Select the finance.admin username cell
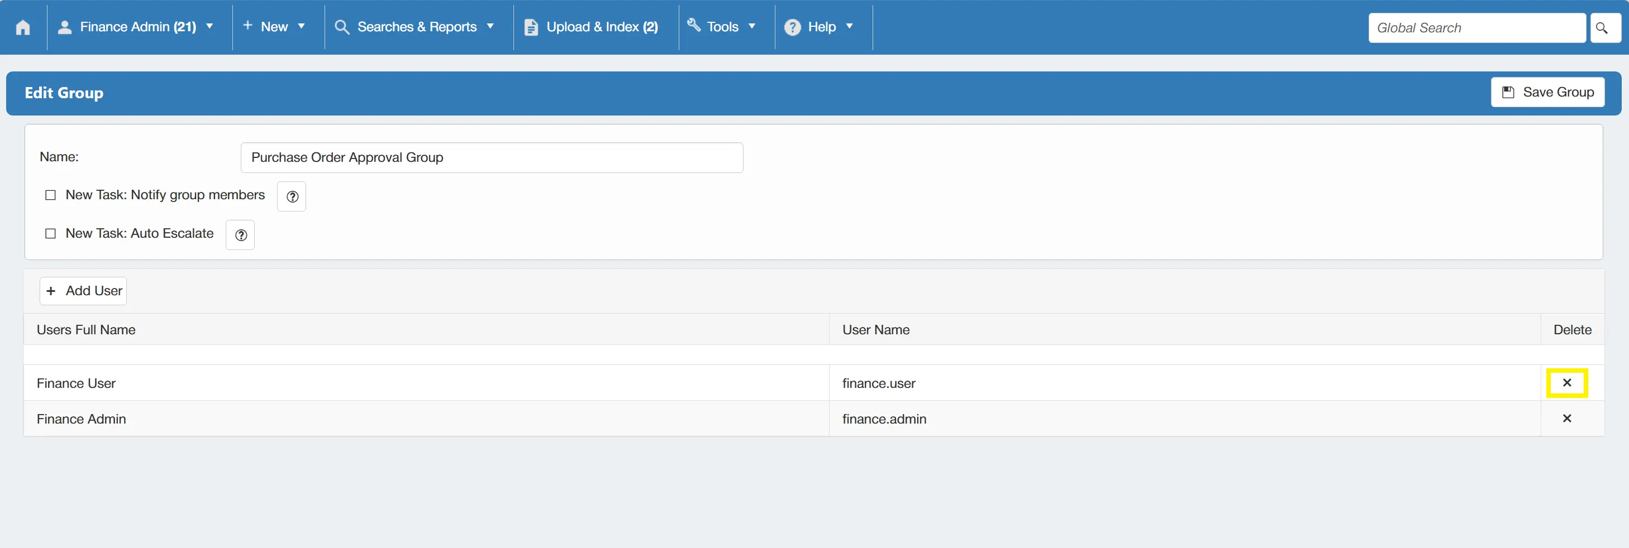The width and height of the screenshot is (1629, 548). (1184, 419)
